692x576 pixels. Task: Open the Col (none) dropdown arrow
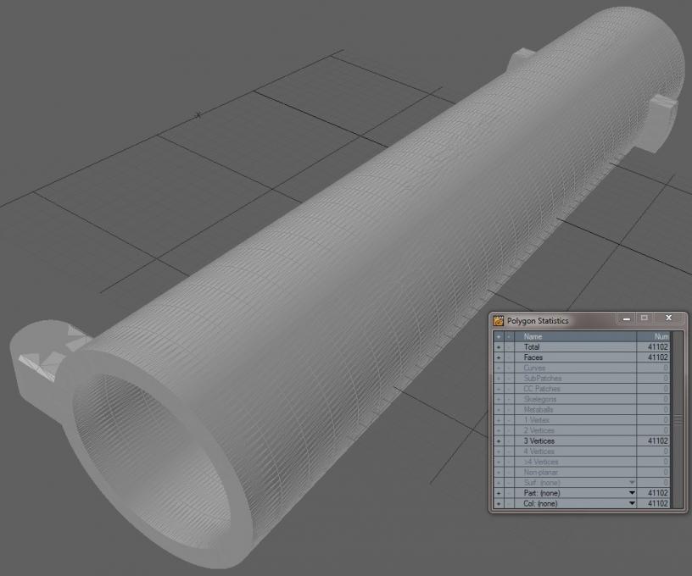point(631,504)
